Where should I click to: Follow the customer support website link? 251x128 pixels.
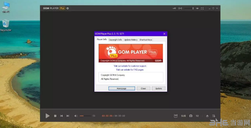[x=130, y=66]
